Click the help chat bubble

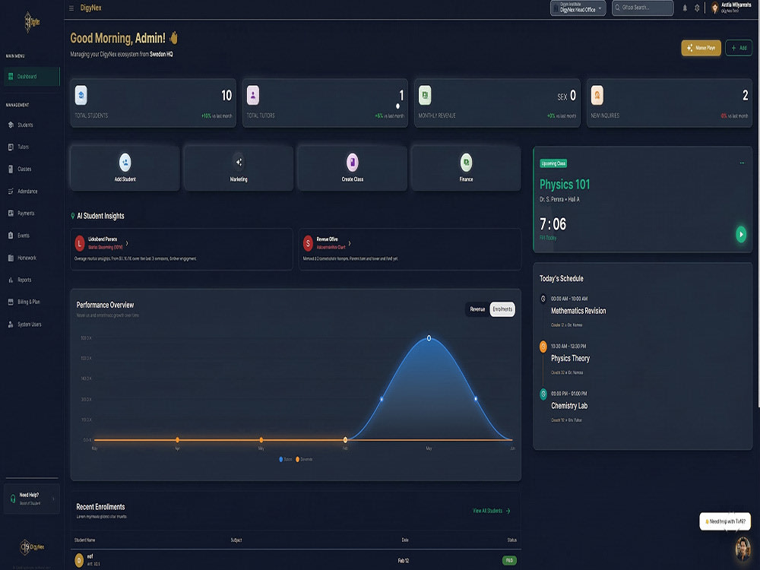pos(725,521)
